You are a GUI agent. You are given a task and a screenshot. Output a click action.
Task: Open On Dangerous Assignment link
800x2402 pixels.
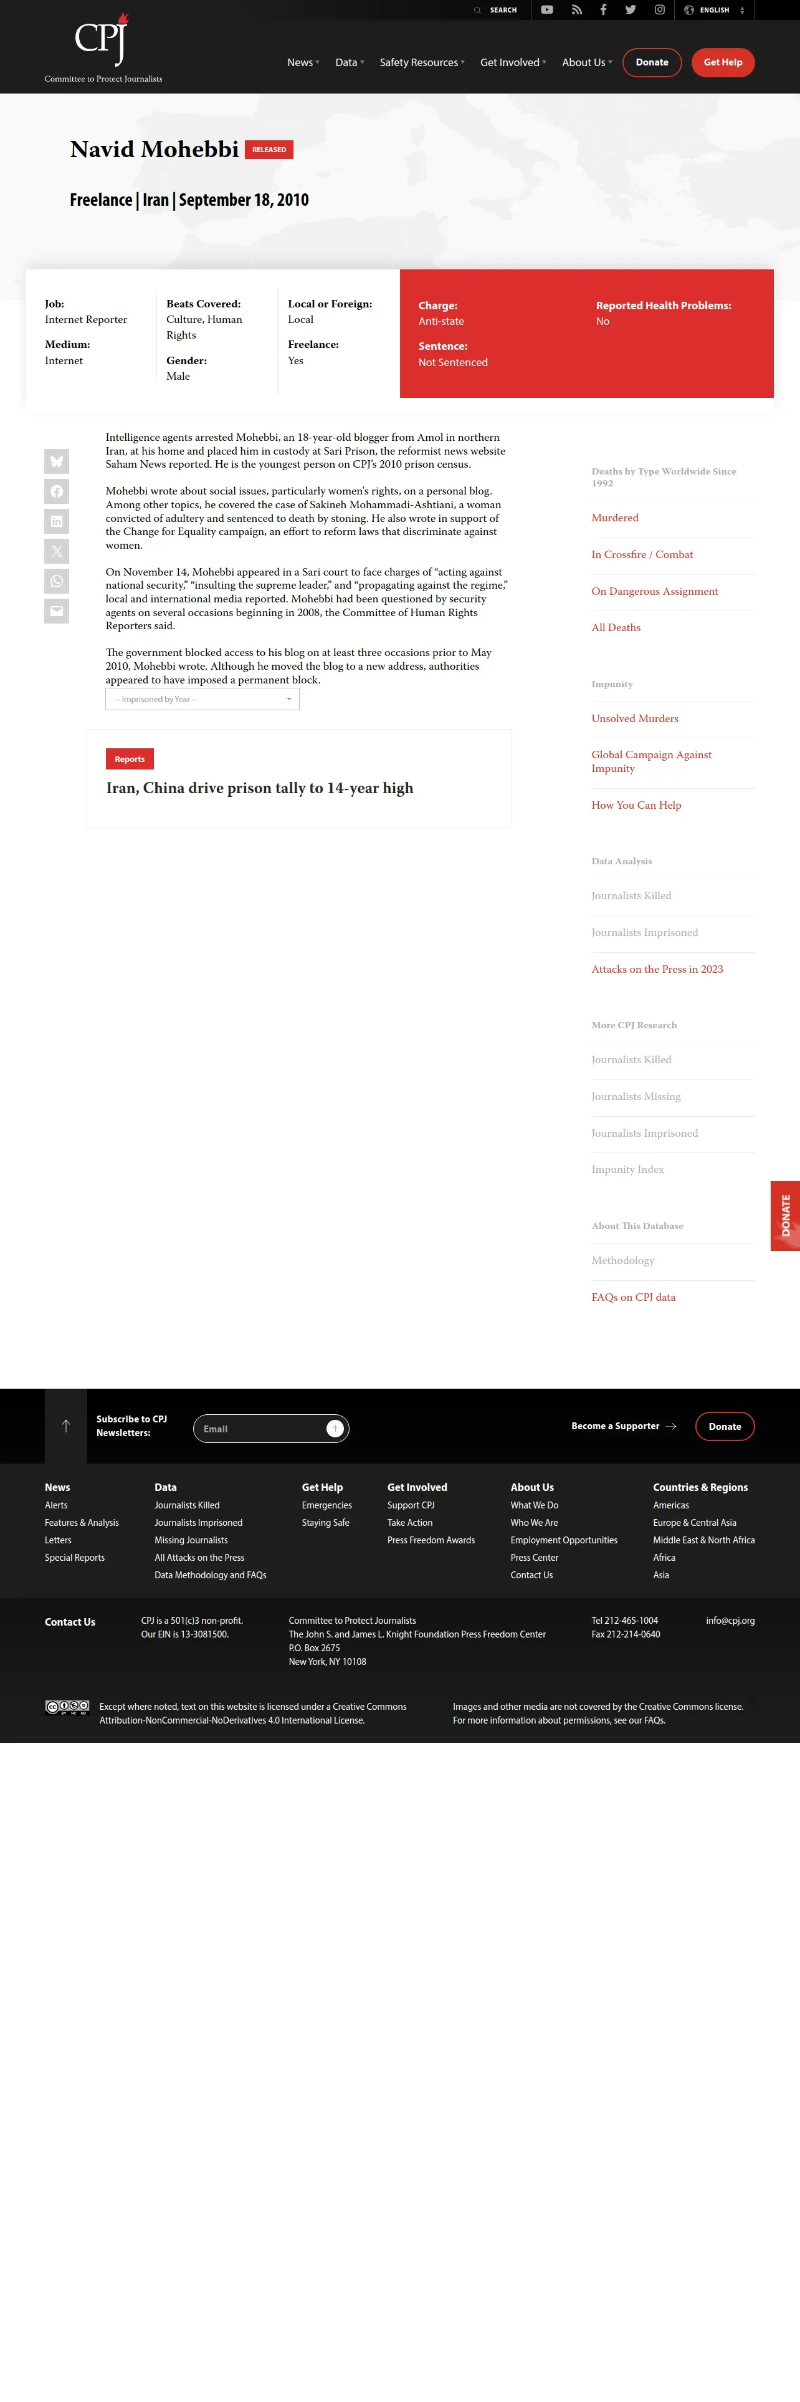pos(655,591)
